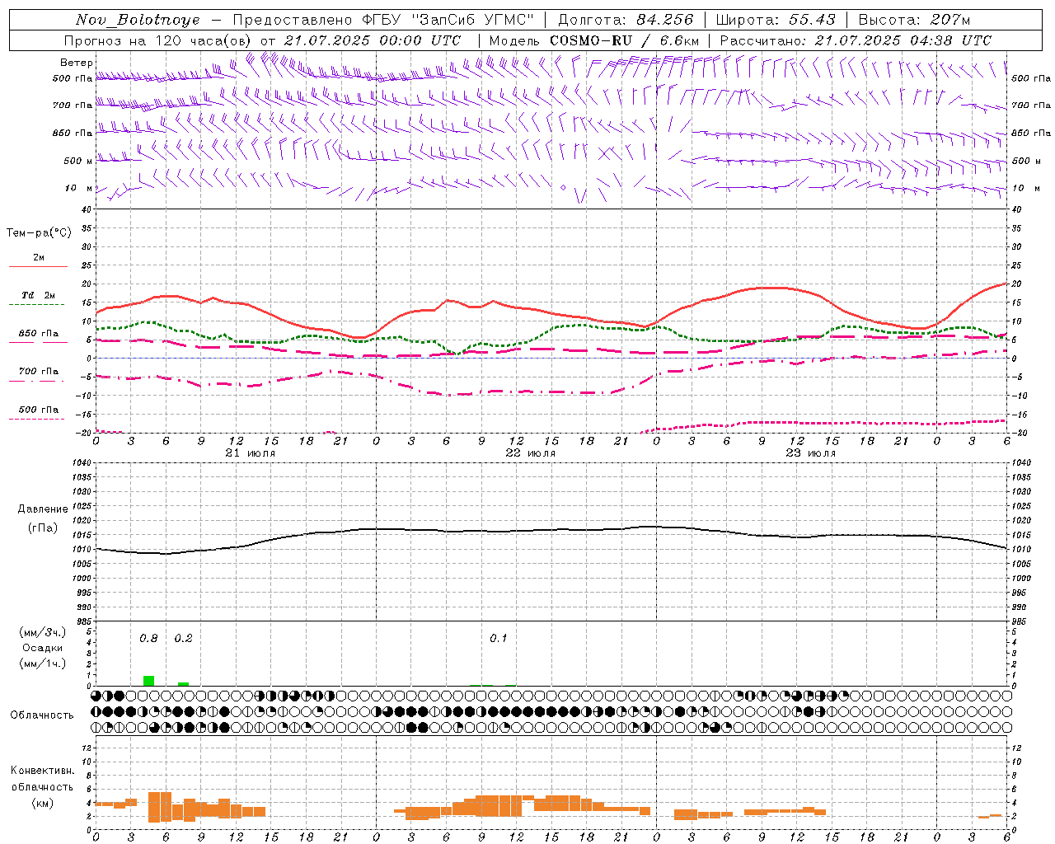Screen dimensions: 1055x844
Task: Click the (км) unit label of convective panel
Action: pyautogui.click(x=42, y=803)
